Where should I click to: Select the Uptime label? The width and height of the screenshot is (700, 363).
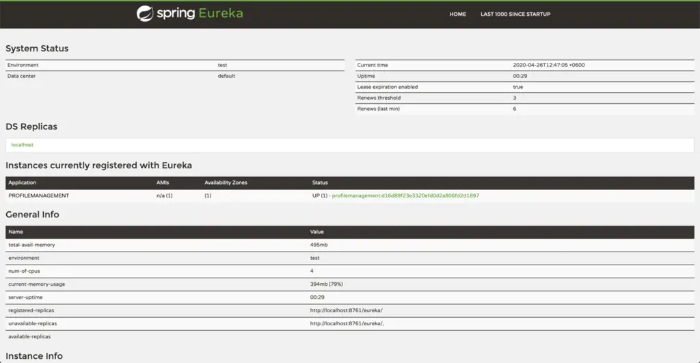pyautogui.click(x=366, y=76)
